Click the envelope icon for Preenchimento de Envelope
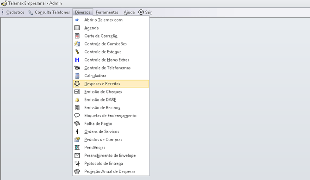Viewport: 310px width, 180px height. (77, 155)
